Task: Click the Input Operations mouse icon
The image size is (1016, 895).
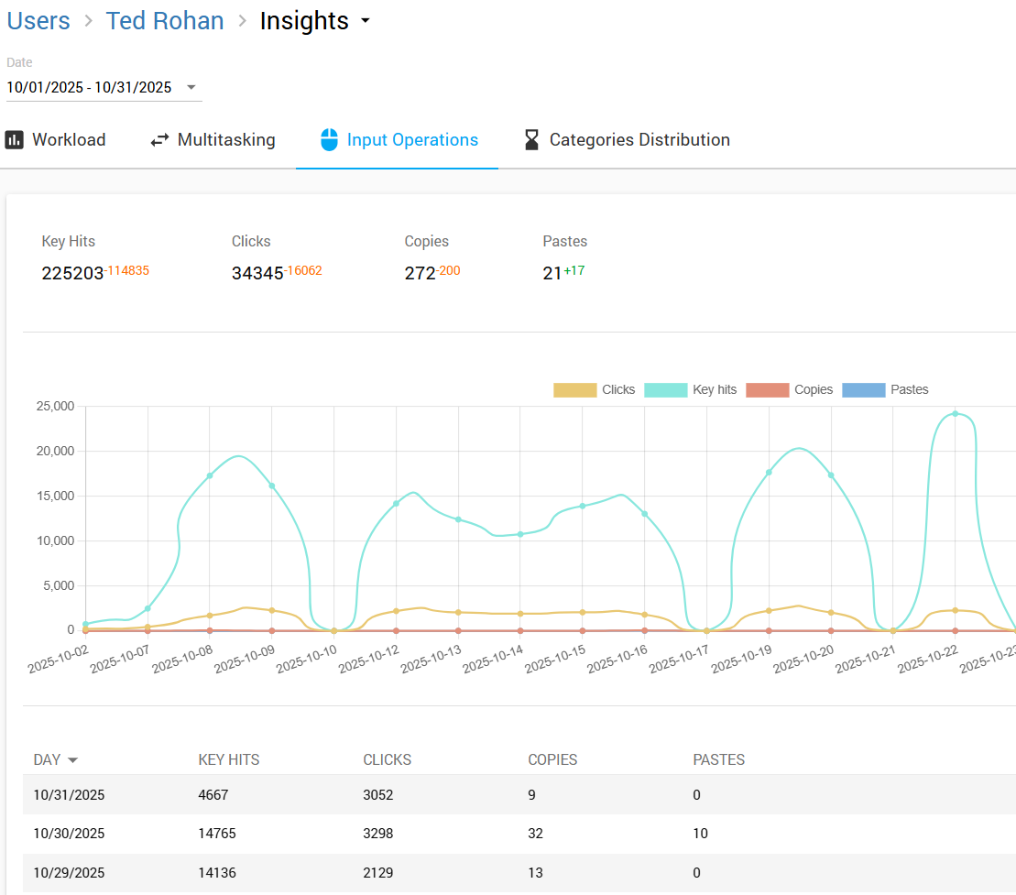Action: [x=329, y=140]
